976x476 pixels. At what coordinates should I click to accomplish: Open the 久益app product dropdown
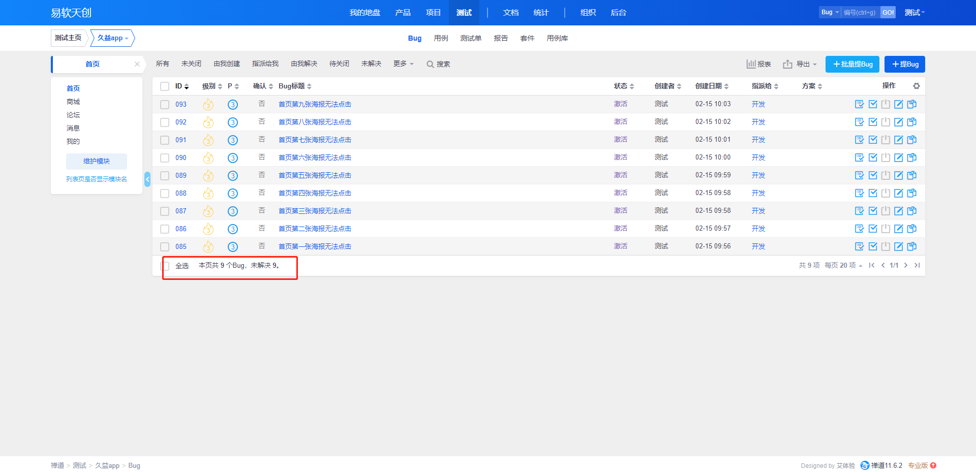pos(112,38)
